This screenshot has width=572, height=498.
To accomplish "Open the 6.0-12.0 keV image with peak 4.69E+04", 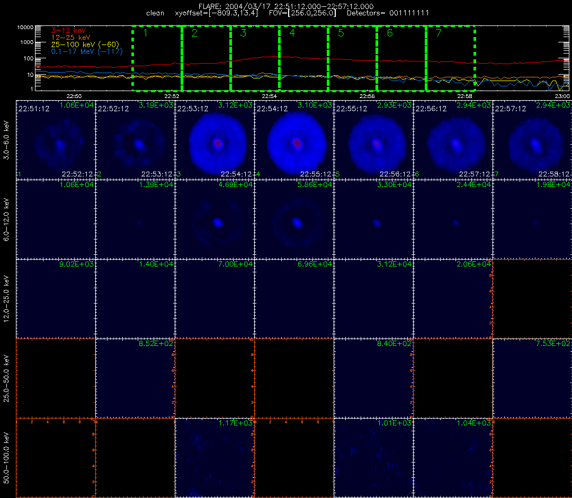I will point(215,220).
